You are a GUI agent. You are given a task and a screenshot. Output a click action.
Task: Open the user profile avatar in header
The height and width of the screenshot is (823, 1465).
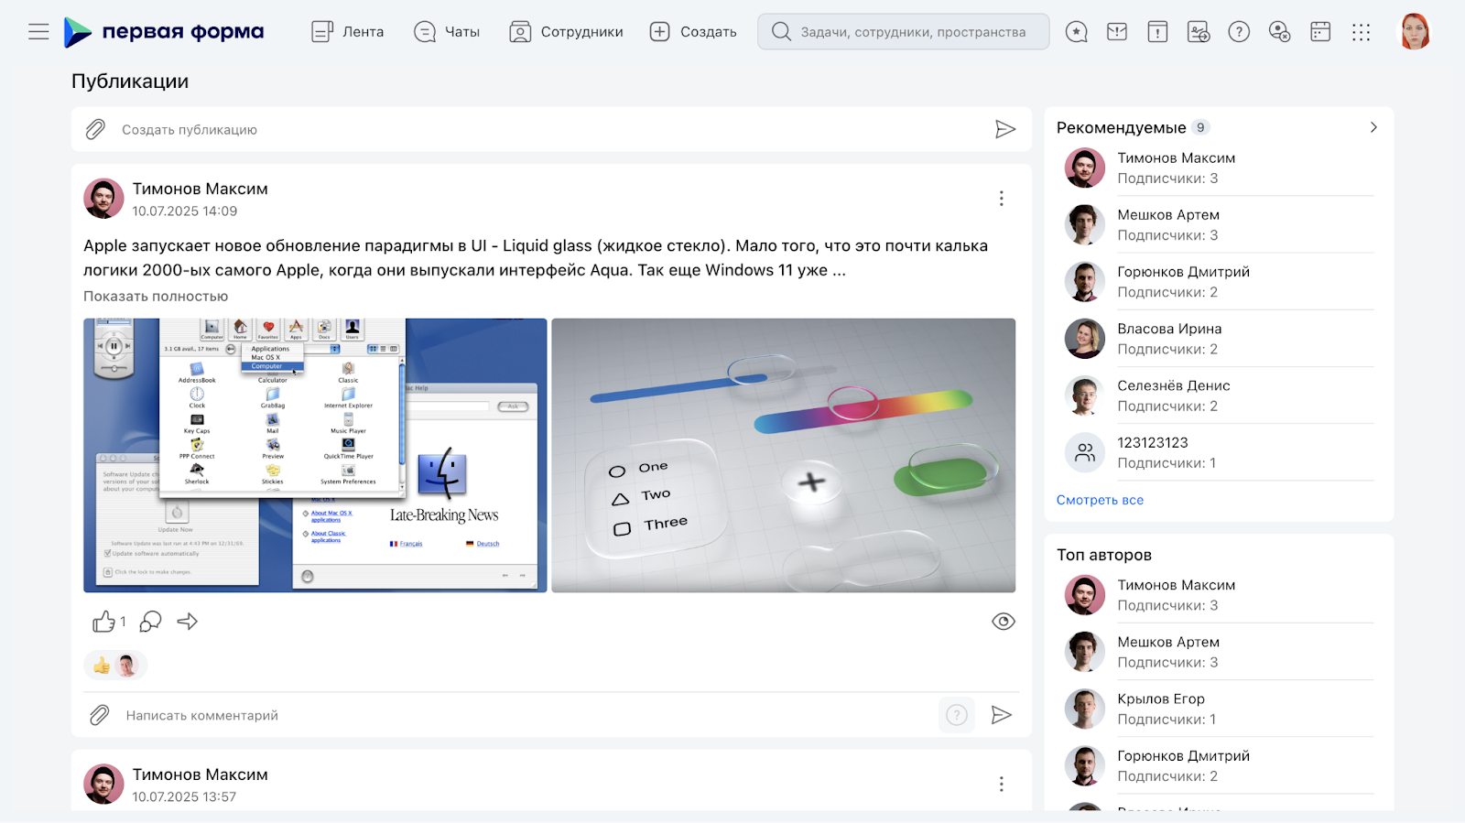coord(1415,32)
